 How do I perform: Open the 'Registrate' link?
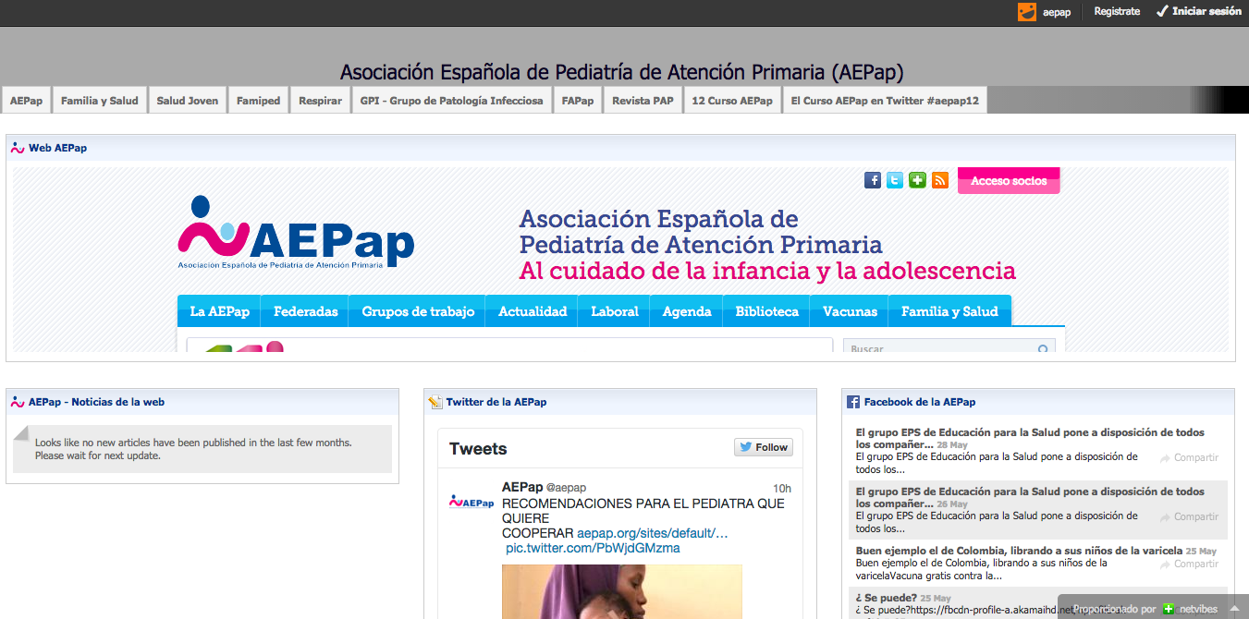tap(1116, 12)
